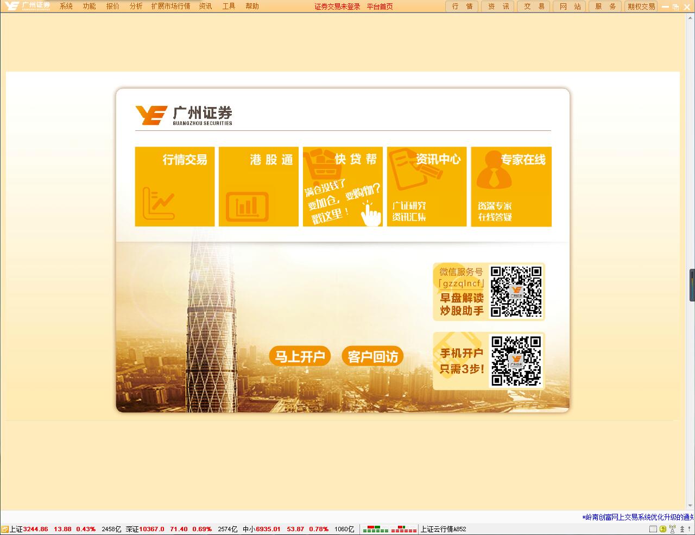695x535 pixels.
Task: Open the 专家在线 expert tile
Action: tap(511, 186)
